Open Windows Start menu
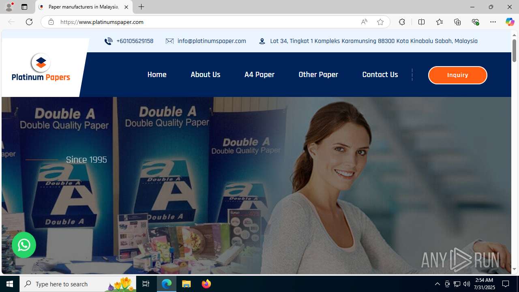This screenshot has width=519, height=292. pos(10,284)
